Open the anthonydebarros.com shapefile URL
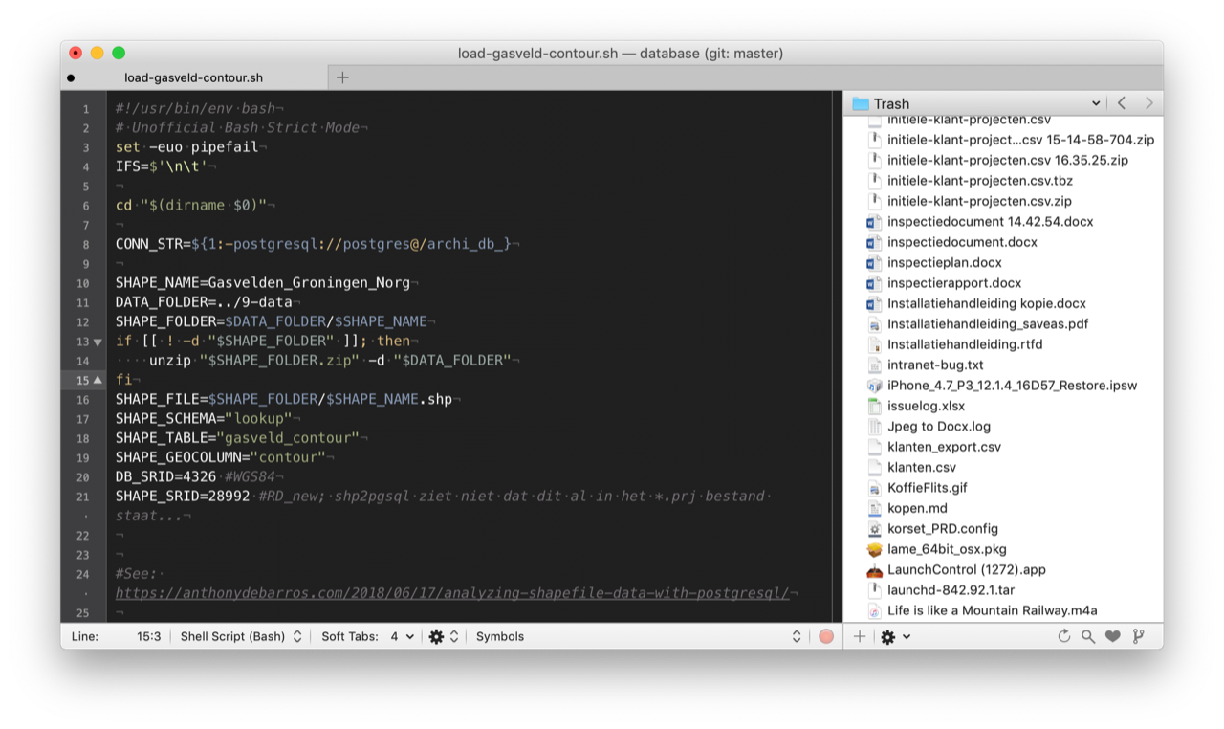The width and height of the screenshot is (1224, 729). click(452, 593)
